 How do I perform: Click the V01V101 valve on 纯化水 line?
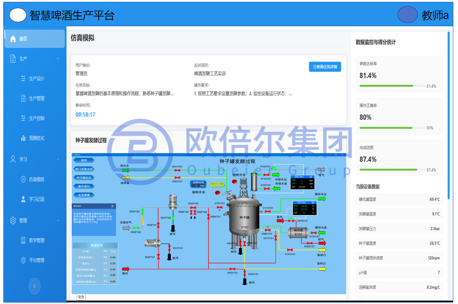click(177, 171)
